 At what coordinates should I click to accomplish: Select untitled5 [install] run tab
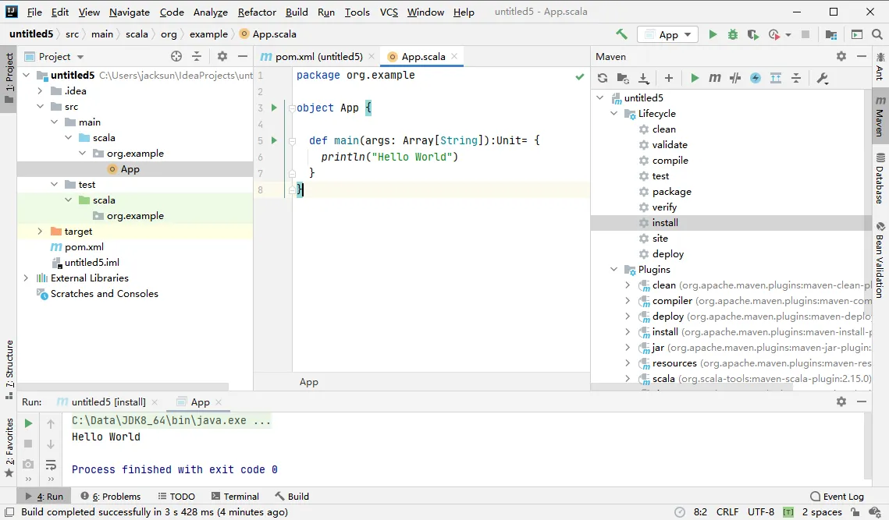tap(108, 401)
